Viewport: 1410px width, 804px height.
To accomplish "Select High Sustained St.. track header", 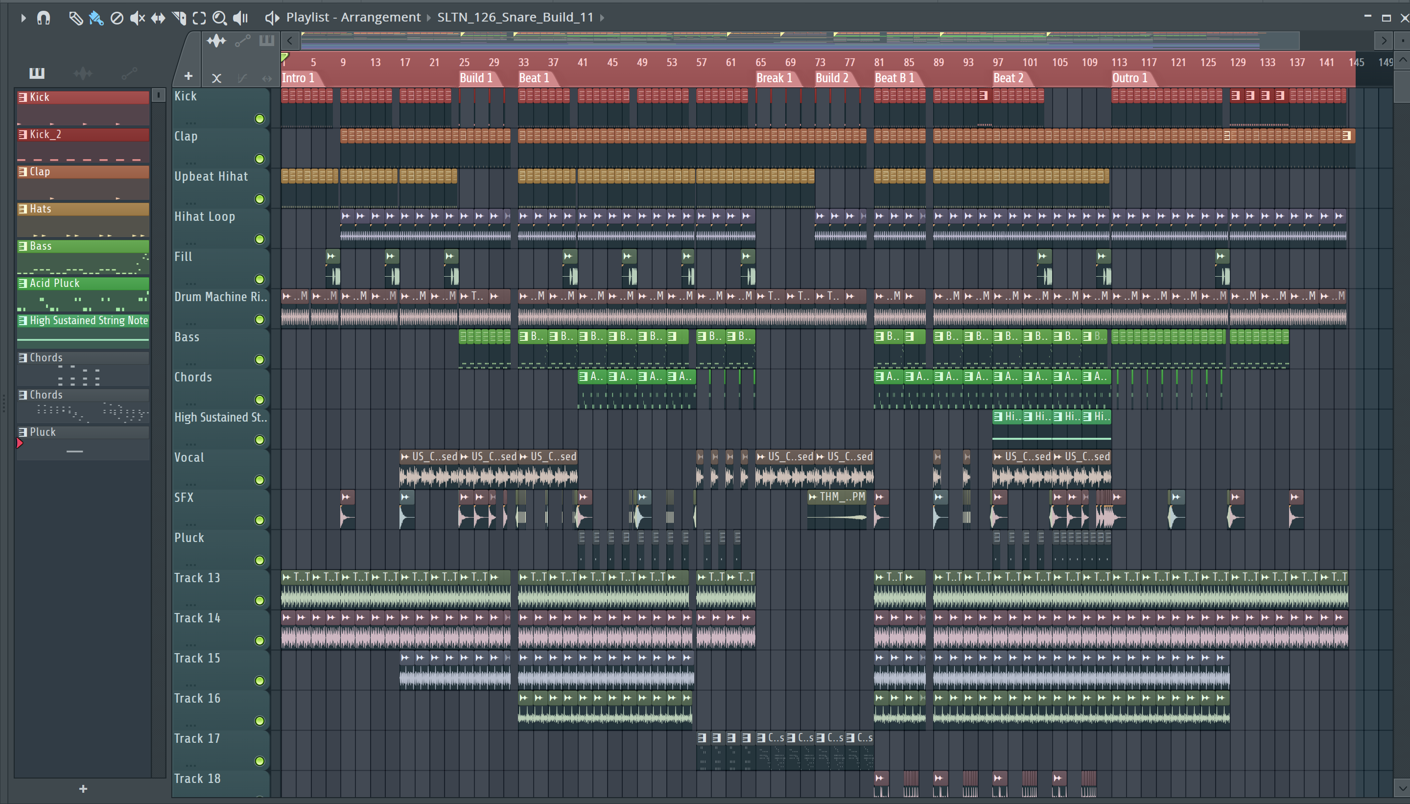I will (221, 428).
